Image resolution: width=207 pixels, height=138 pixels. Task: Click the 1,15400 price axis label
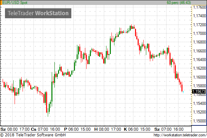199,103
